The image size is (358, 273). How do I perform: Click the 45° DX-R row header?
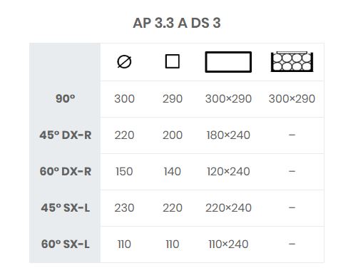66,135
